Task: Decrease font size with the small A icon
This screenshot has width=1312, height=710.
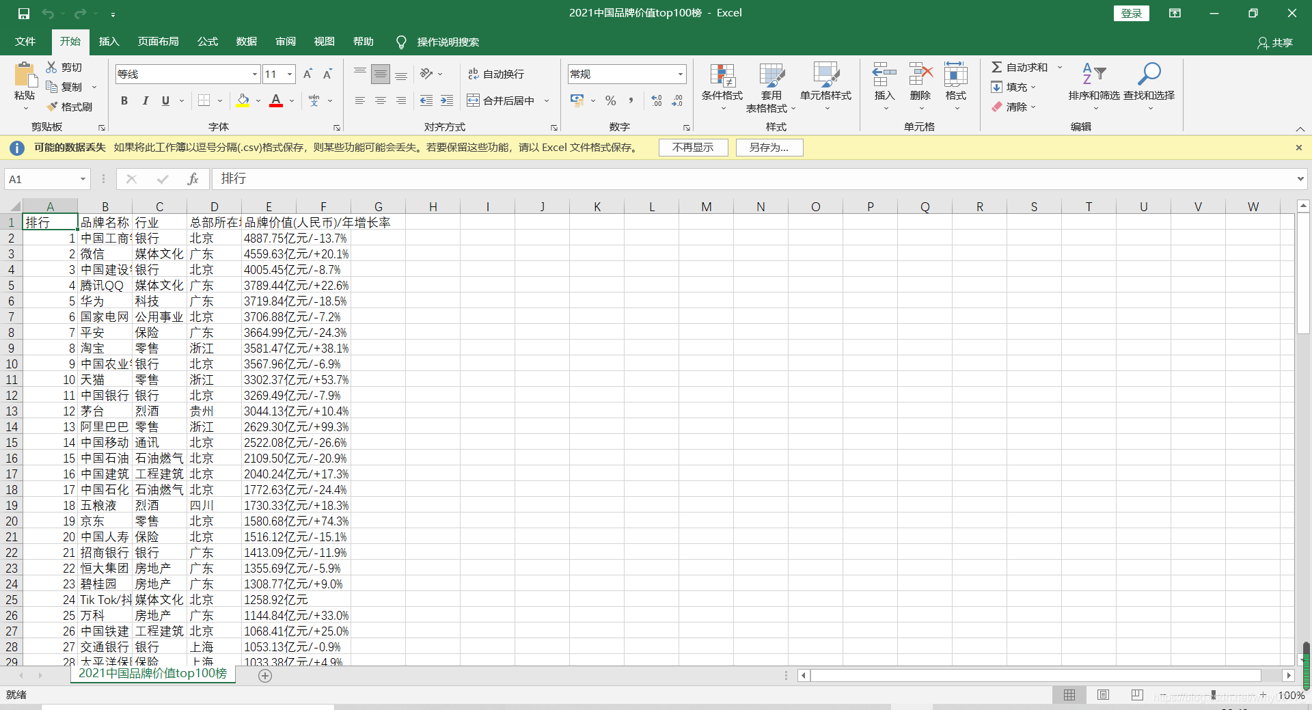Action: point(327,74)
